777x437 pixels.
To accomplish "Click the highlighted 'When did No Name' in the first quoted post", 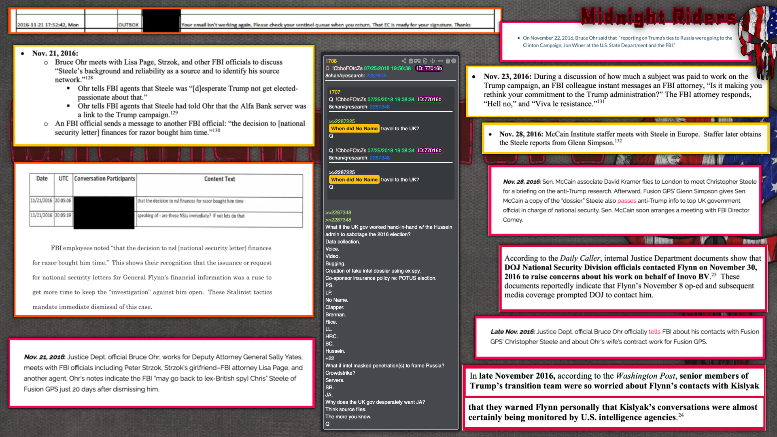I will (354, 129).
